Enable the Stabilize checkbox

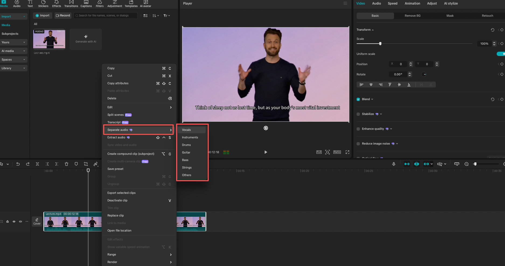[x=358, y=114]
